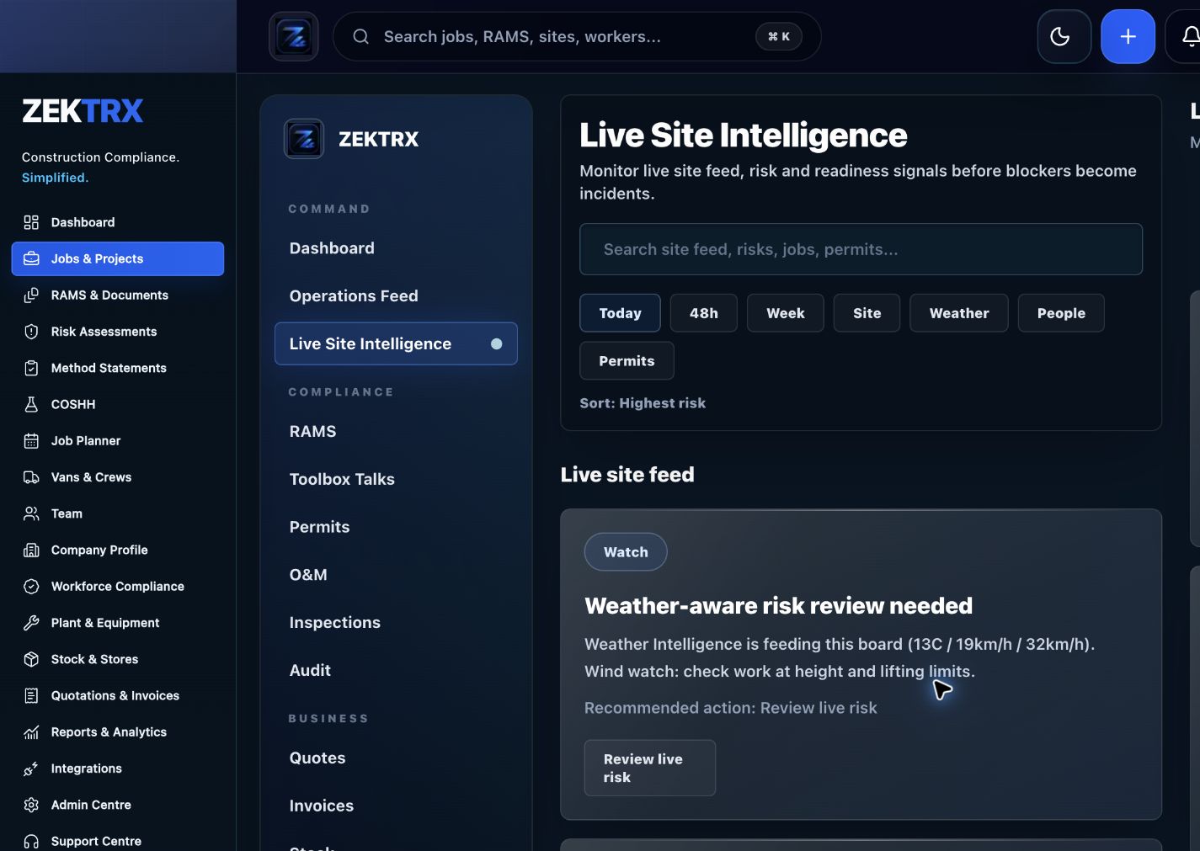
Task: Click the COSHH flask icon
Action: click(31, 404)
